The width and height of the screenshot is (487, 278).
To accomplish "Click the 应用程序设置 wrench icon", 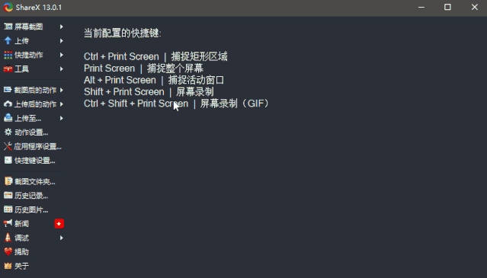I will 8,146.
